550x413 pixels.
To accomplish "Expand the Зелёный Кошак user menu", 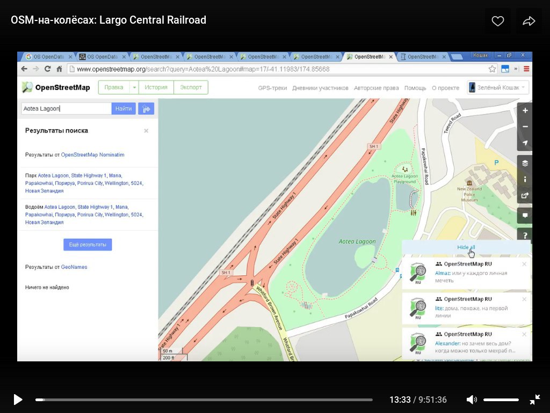I will [498, 88].
